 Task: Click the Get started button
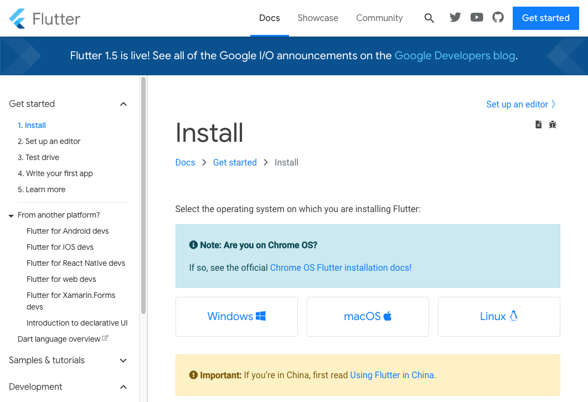coord(545,18)
